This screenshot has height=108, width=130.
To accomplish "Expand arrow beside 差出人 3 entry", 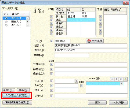I will click(28, 25).
